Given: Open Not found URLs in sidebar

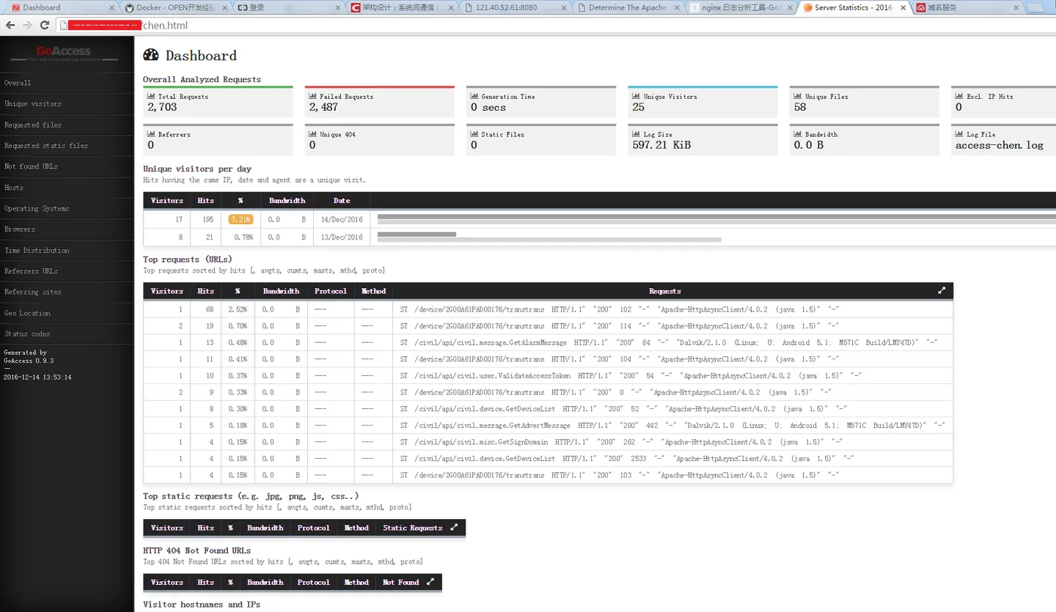Looking at the screenshot, I should (x=66, y=167).
